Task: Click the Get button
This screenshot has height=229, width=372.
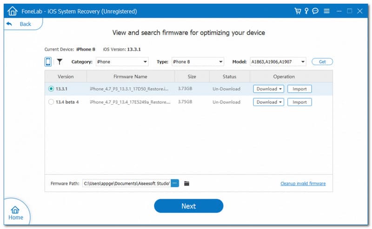Action: pyautogui.click(x=322, y=62)
